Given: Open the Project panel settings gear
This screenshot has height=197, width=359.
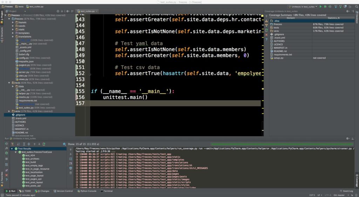Looking at the screenshot, I should click(x=68, y=11).
